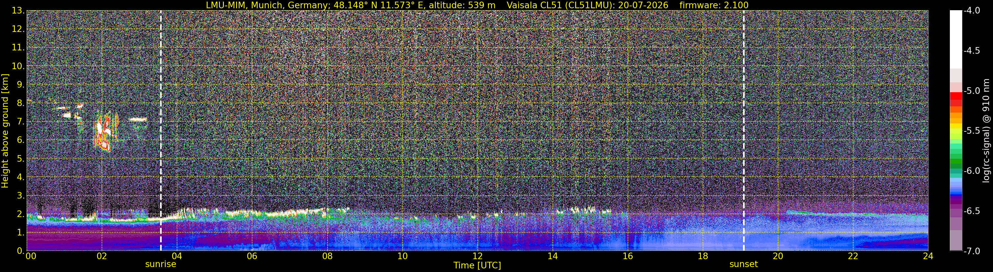
Task: Click the colorbar tick label '-6.0'
Action: pos(972,171)
